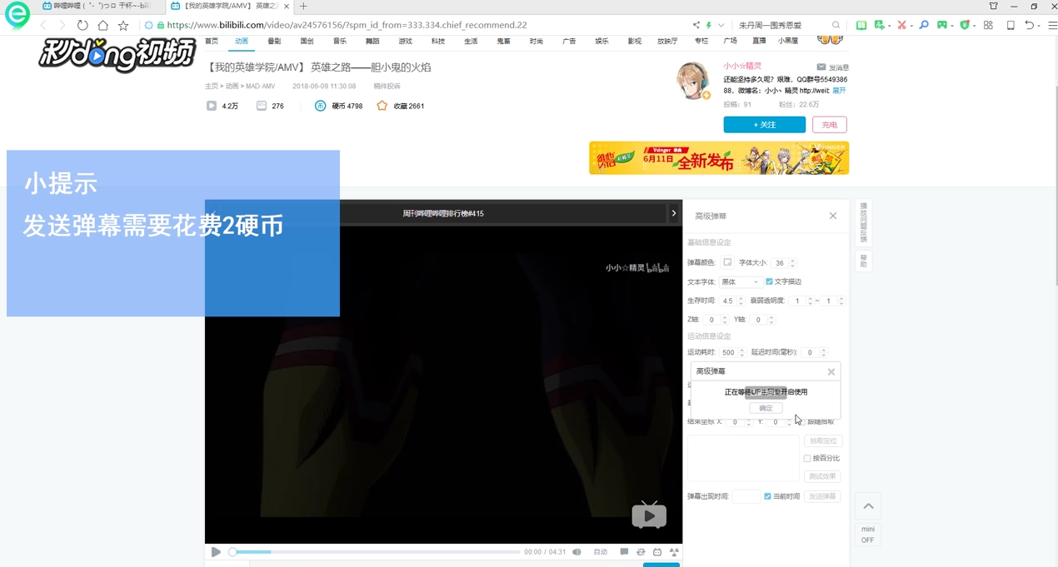Screen dimensions: 1058x567
Task: Open the 音乐 navigation tab
Action: tap(340, 41)
